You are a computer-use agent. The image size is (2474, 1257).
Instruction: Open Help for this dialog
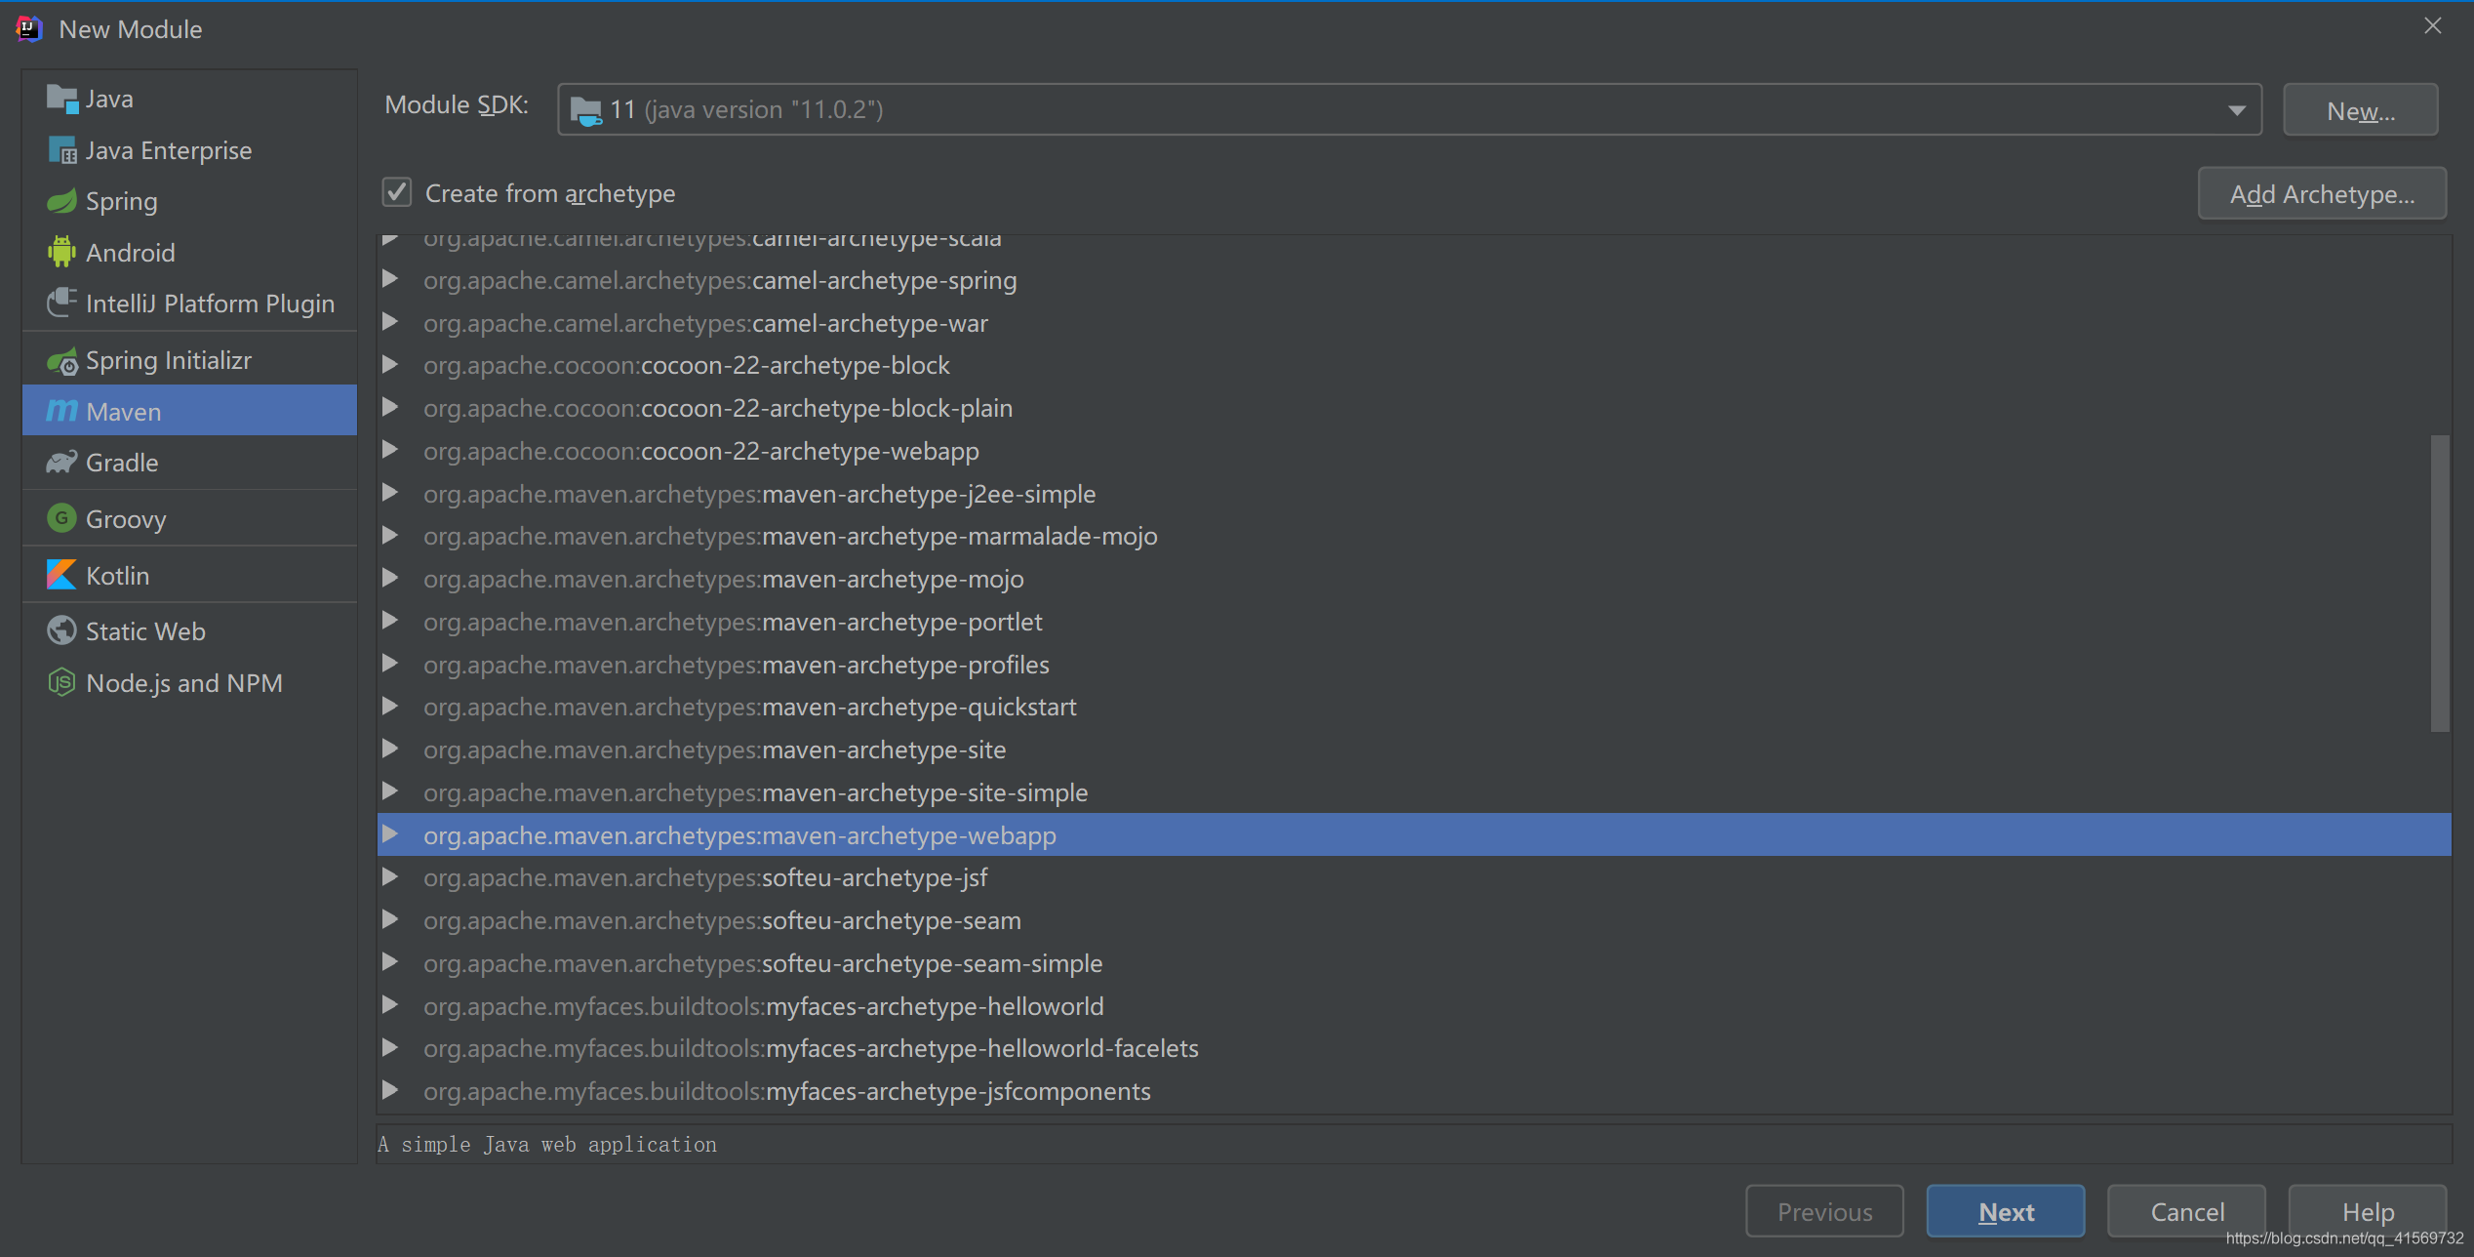tap(2368, 1211)
